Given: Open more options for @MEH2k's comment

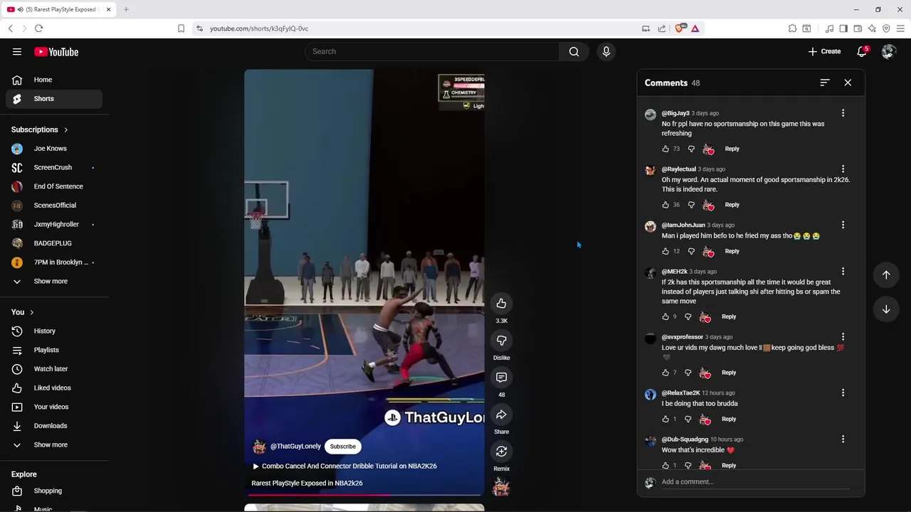Looking at the screenshot, I should click(843, 272).
